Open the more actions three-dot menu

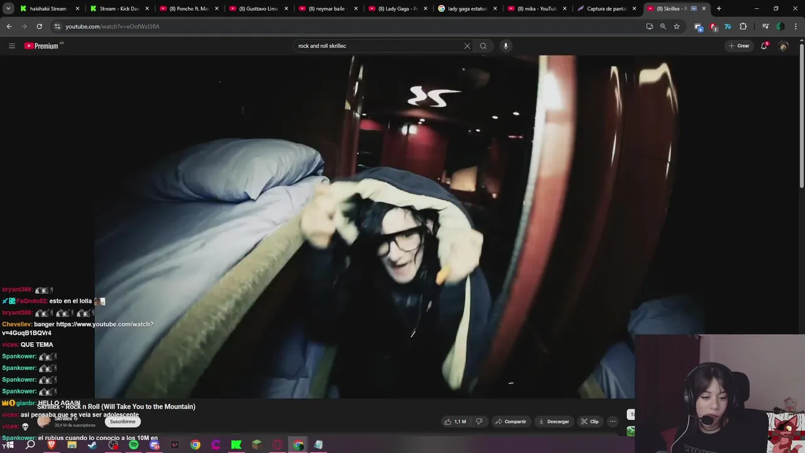[x=613, y=422]
